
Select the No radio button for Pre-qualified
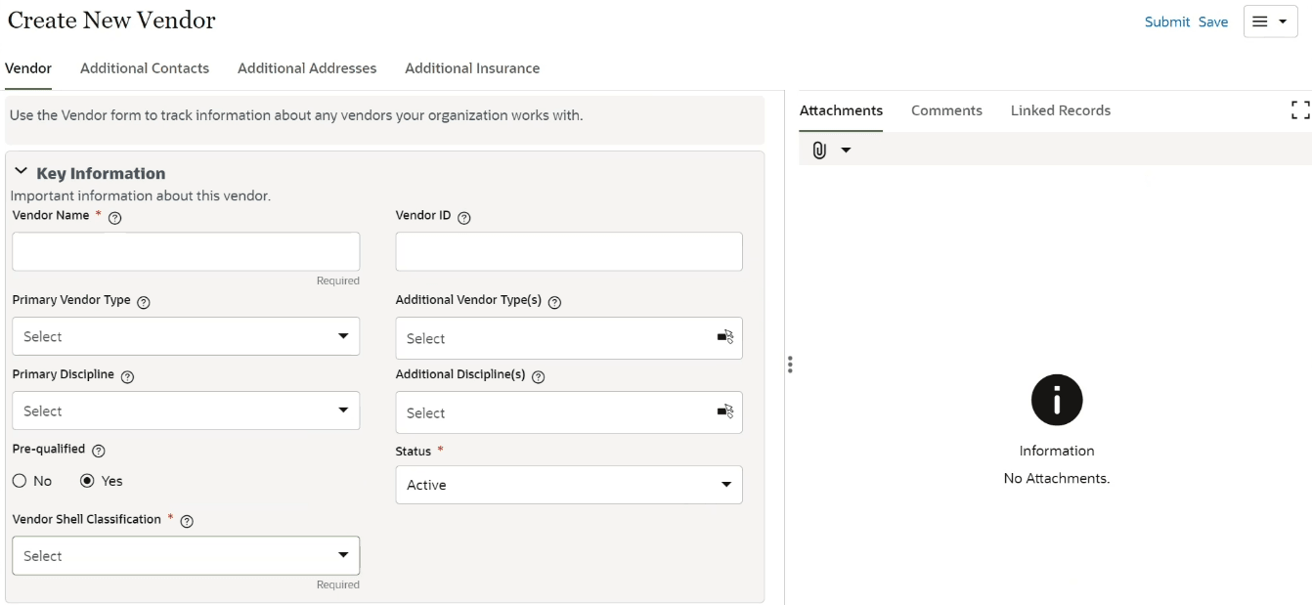(x=21, y=481)
